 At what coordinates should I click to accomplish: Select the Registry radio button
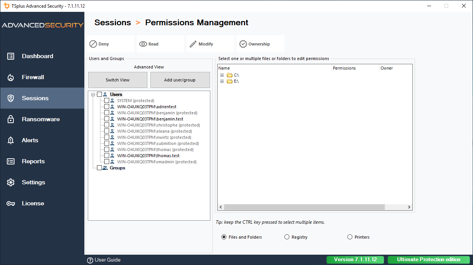click(x=287, y=237)
